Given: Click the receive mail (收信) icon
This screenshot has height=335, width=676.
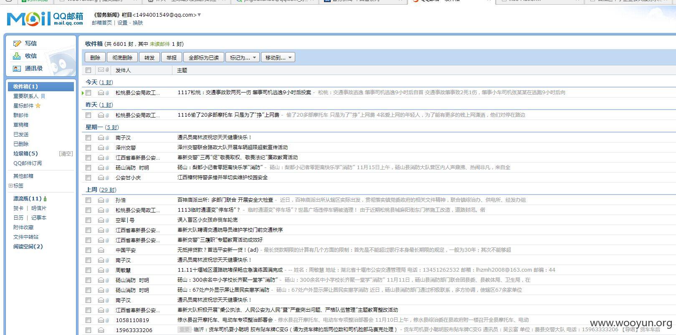Looking at the screenshot, I should (17, 56).
